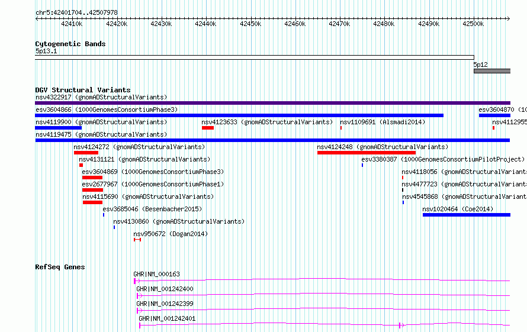Screen dimensions: 527x332
Task: Select nsv4130860 variant label
Action: (179, 221)
